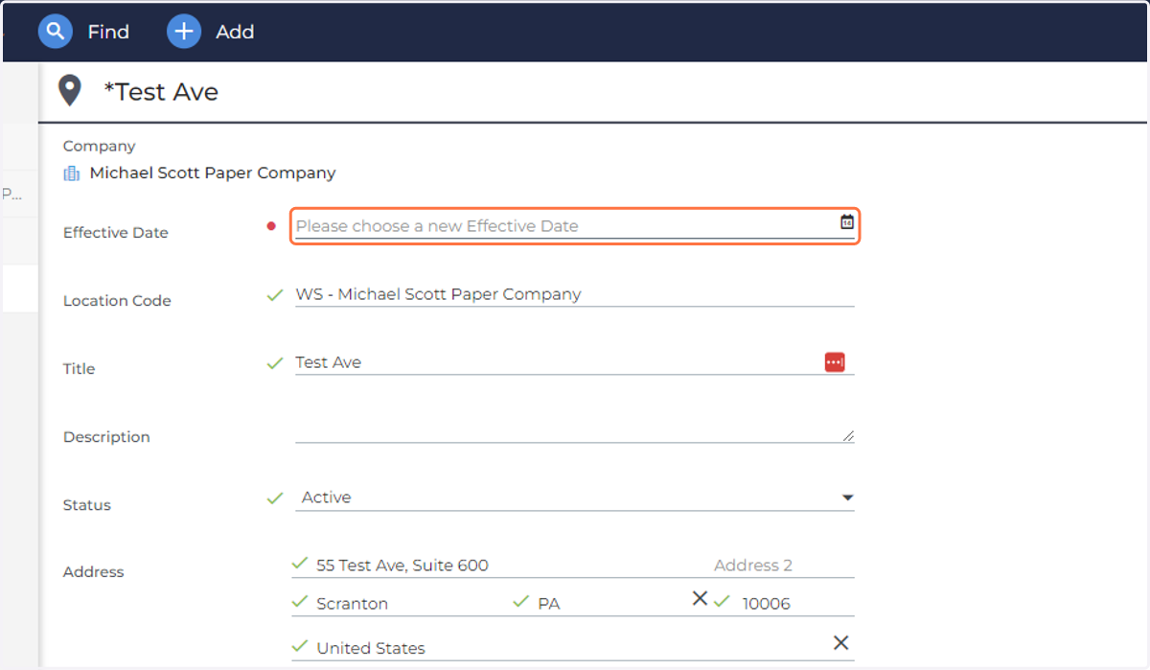The image size is (1150, 670).
Task: Open Michael Scott Paper Company link
Action: (213, 173)
